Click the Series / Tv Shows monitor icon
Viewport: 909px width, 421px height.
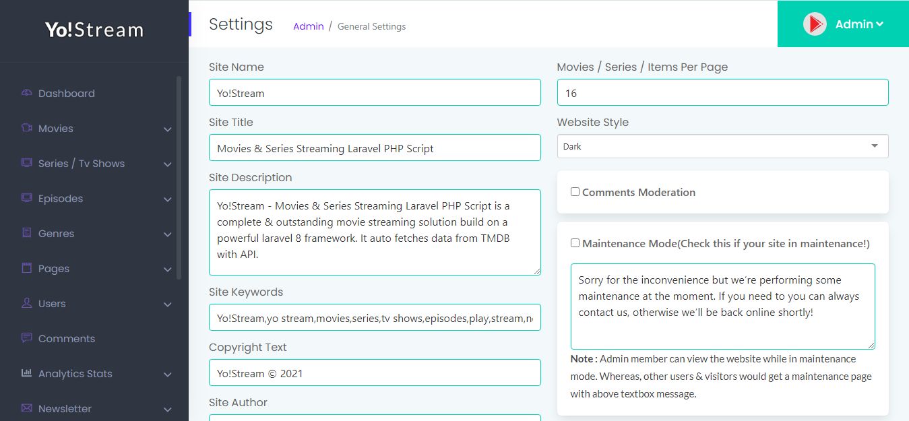[27, 163]
